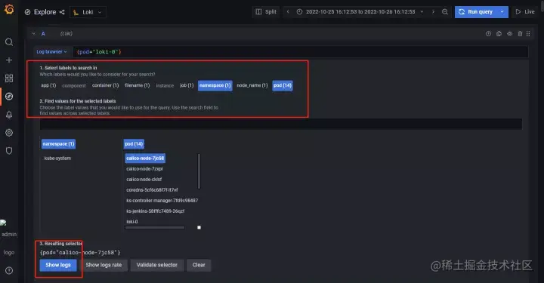
Task: Open the Run query interval dropdown arrow
Action: click(x=502, y=12)
